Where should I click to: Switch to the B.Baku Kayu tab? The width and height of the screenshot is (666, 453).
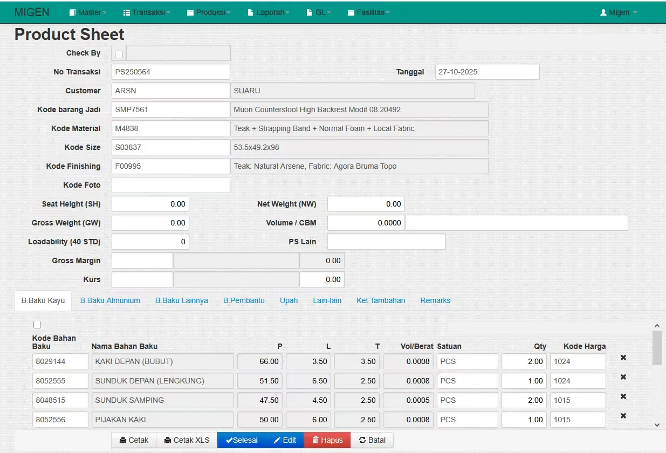coord(43,300)
